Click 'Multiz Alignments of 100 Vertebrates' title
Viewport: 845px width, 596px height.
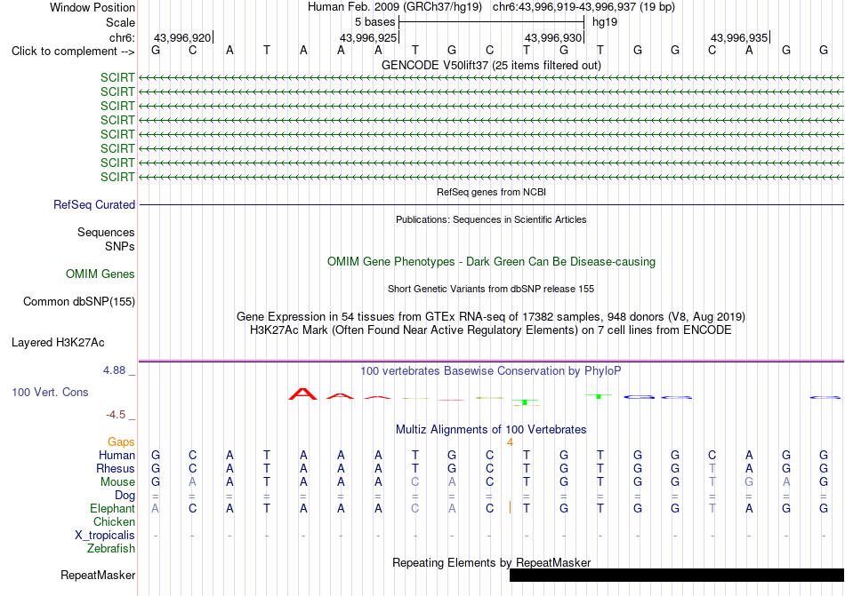(x=491, y=429)
